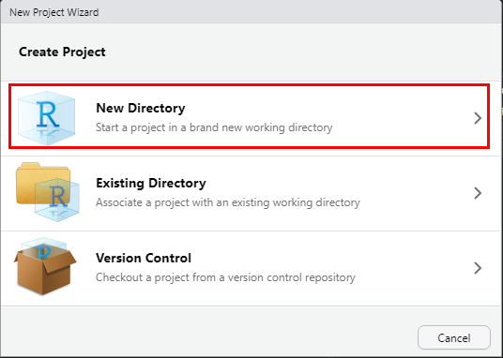
Task: Click blank space between Version Control text and chevron
Action: click(414, 268)
